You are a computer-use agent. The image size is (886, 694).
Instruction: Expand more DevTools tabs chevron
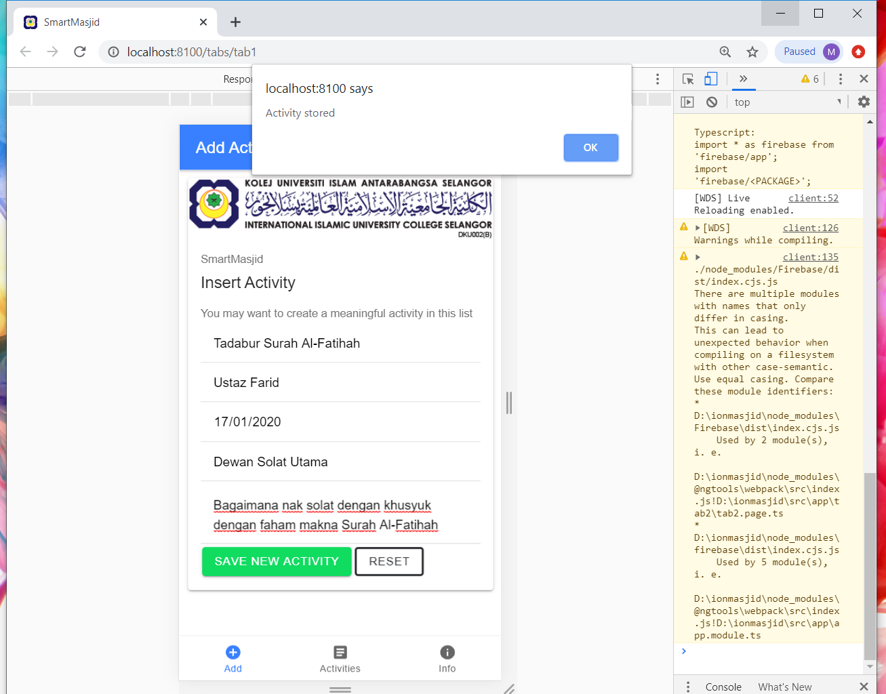tap(743, 79)
